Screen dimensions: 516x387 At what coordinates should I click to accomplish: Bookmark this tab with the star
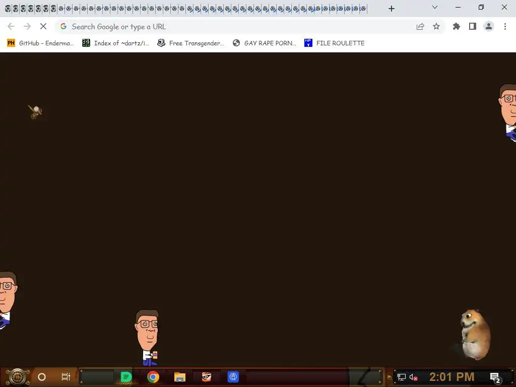point(436,26)
